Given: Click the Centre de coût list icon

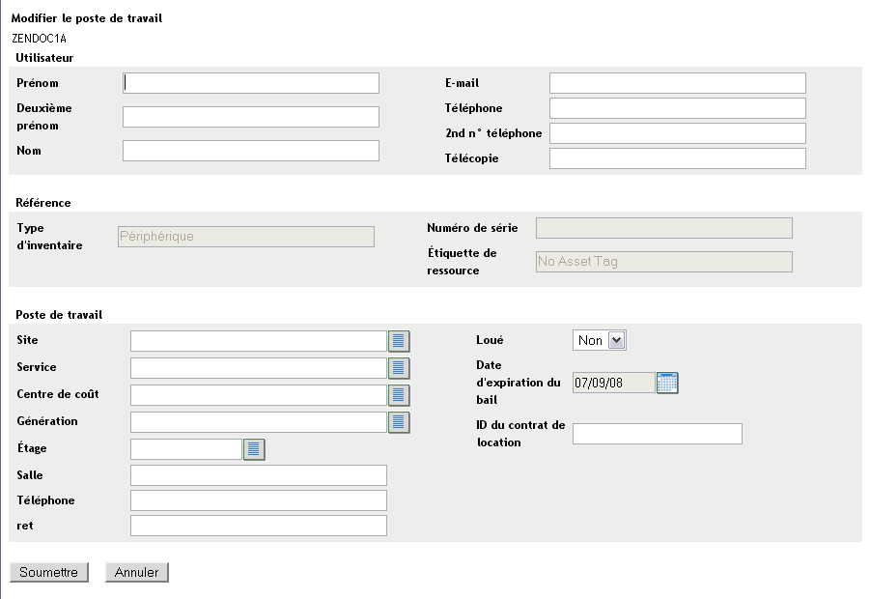Looking at the screenshot, I should click(x=399, y=394).
